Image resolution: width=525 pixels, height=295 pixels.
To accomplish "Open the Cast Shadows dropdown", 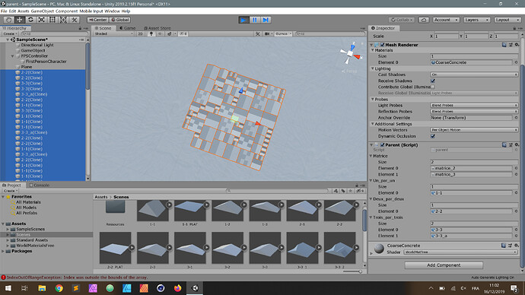I will [474, 75].
